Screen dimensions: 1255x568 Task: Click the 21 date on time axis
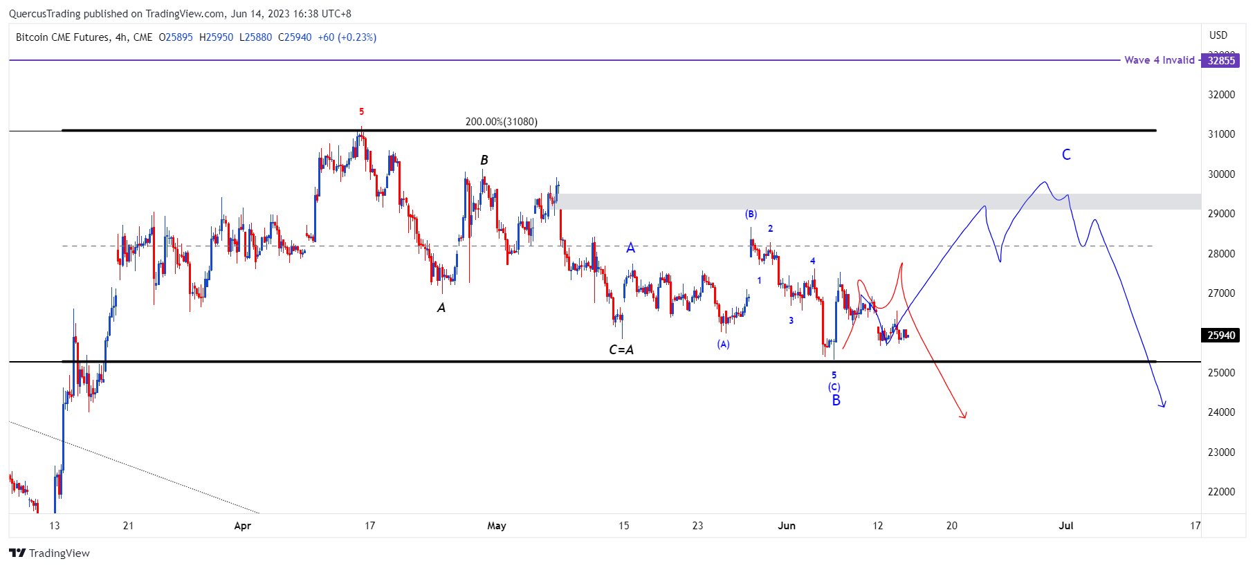click(x=128, y=526)
